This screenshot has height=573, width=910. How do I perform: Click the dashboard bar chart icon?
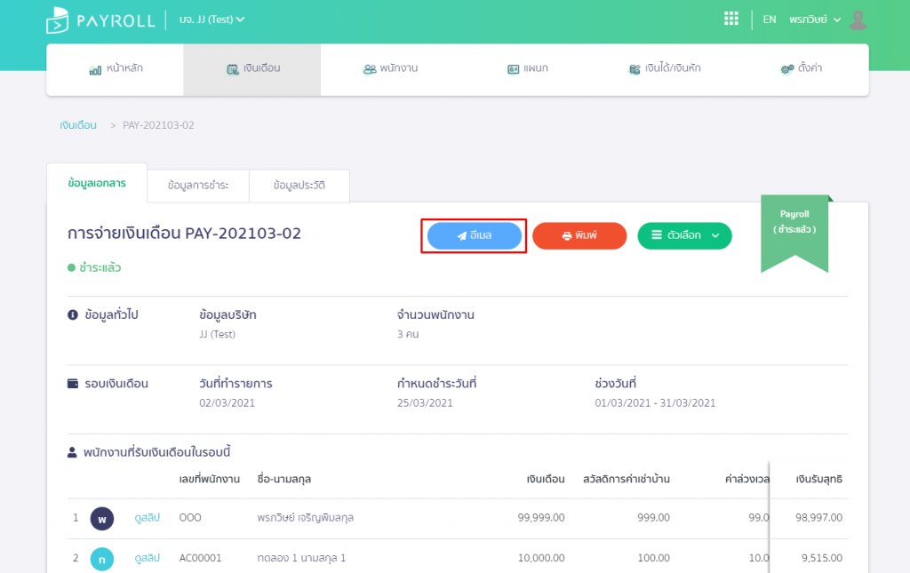95,68
